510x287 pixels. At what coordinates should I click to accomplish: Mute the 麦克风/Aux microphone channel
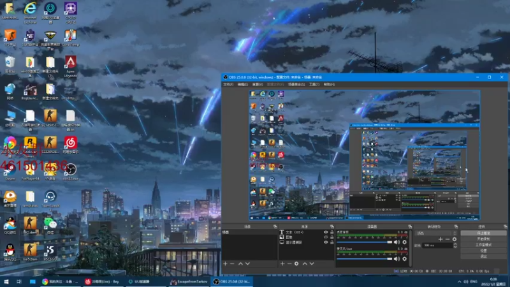click(x=397, y=259)
